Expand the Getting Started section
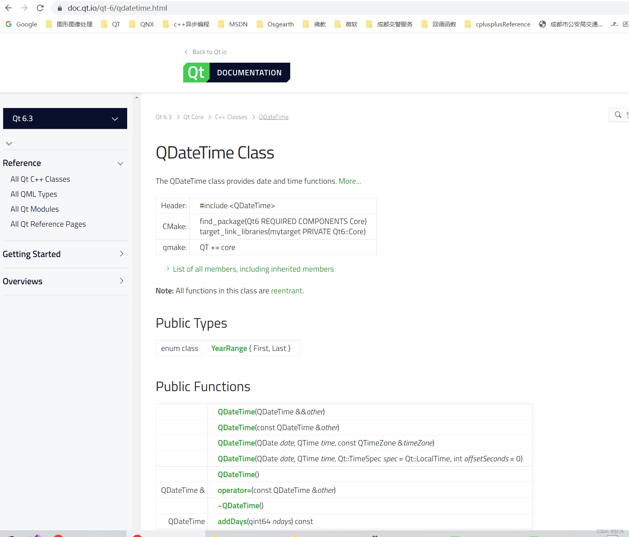This screenshot has height=537, width=629. tap(121, 254)
